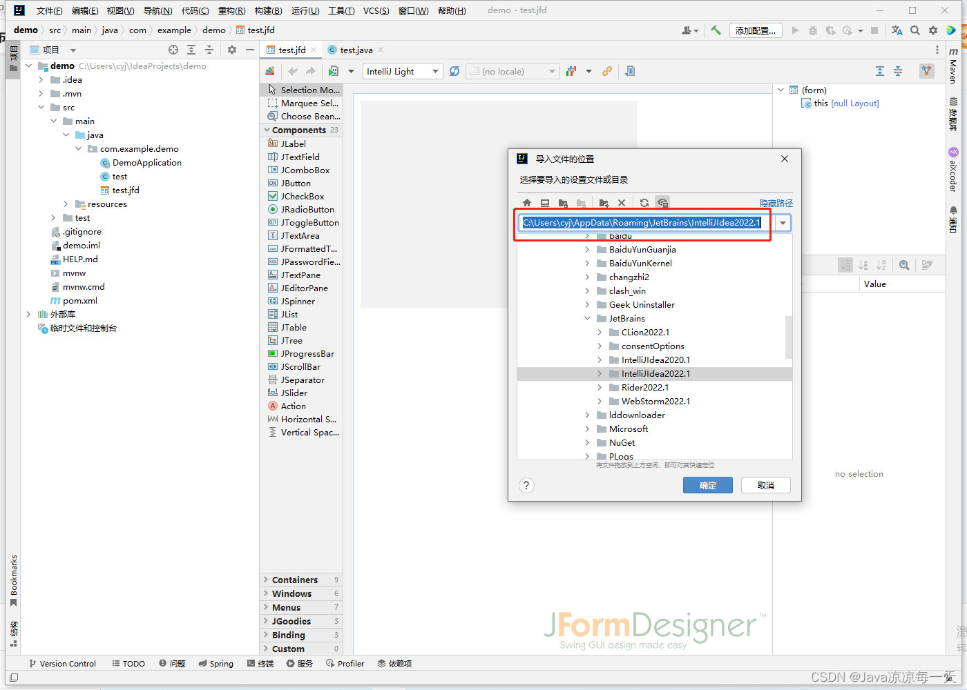Create new folder in import dialog
This screenshot has height=690, width=967.
[x=604, y=203]
